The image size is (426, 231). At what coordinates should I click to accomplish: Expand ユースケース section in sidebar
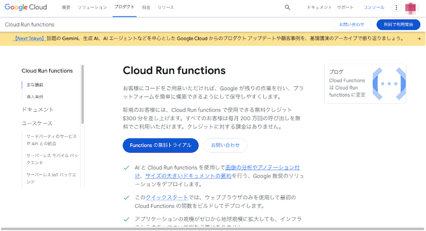pyautogui.click(x=37, y=123)
